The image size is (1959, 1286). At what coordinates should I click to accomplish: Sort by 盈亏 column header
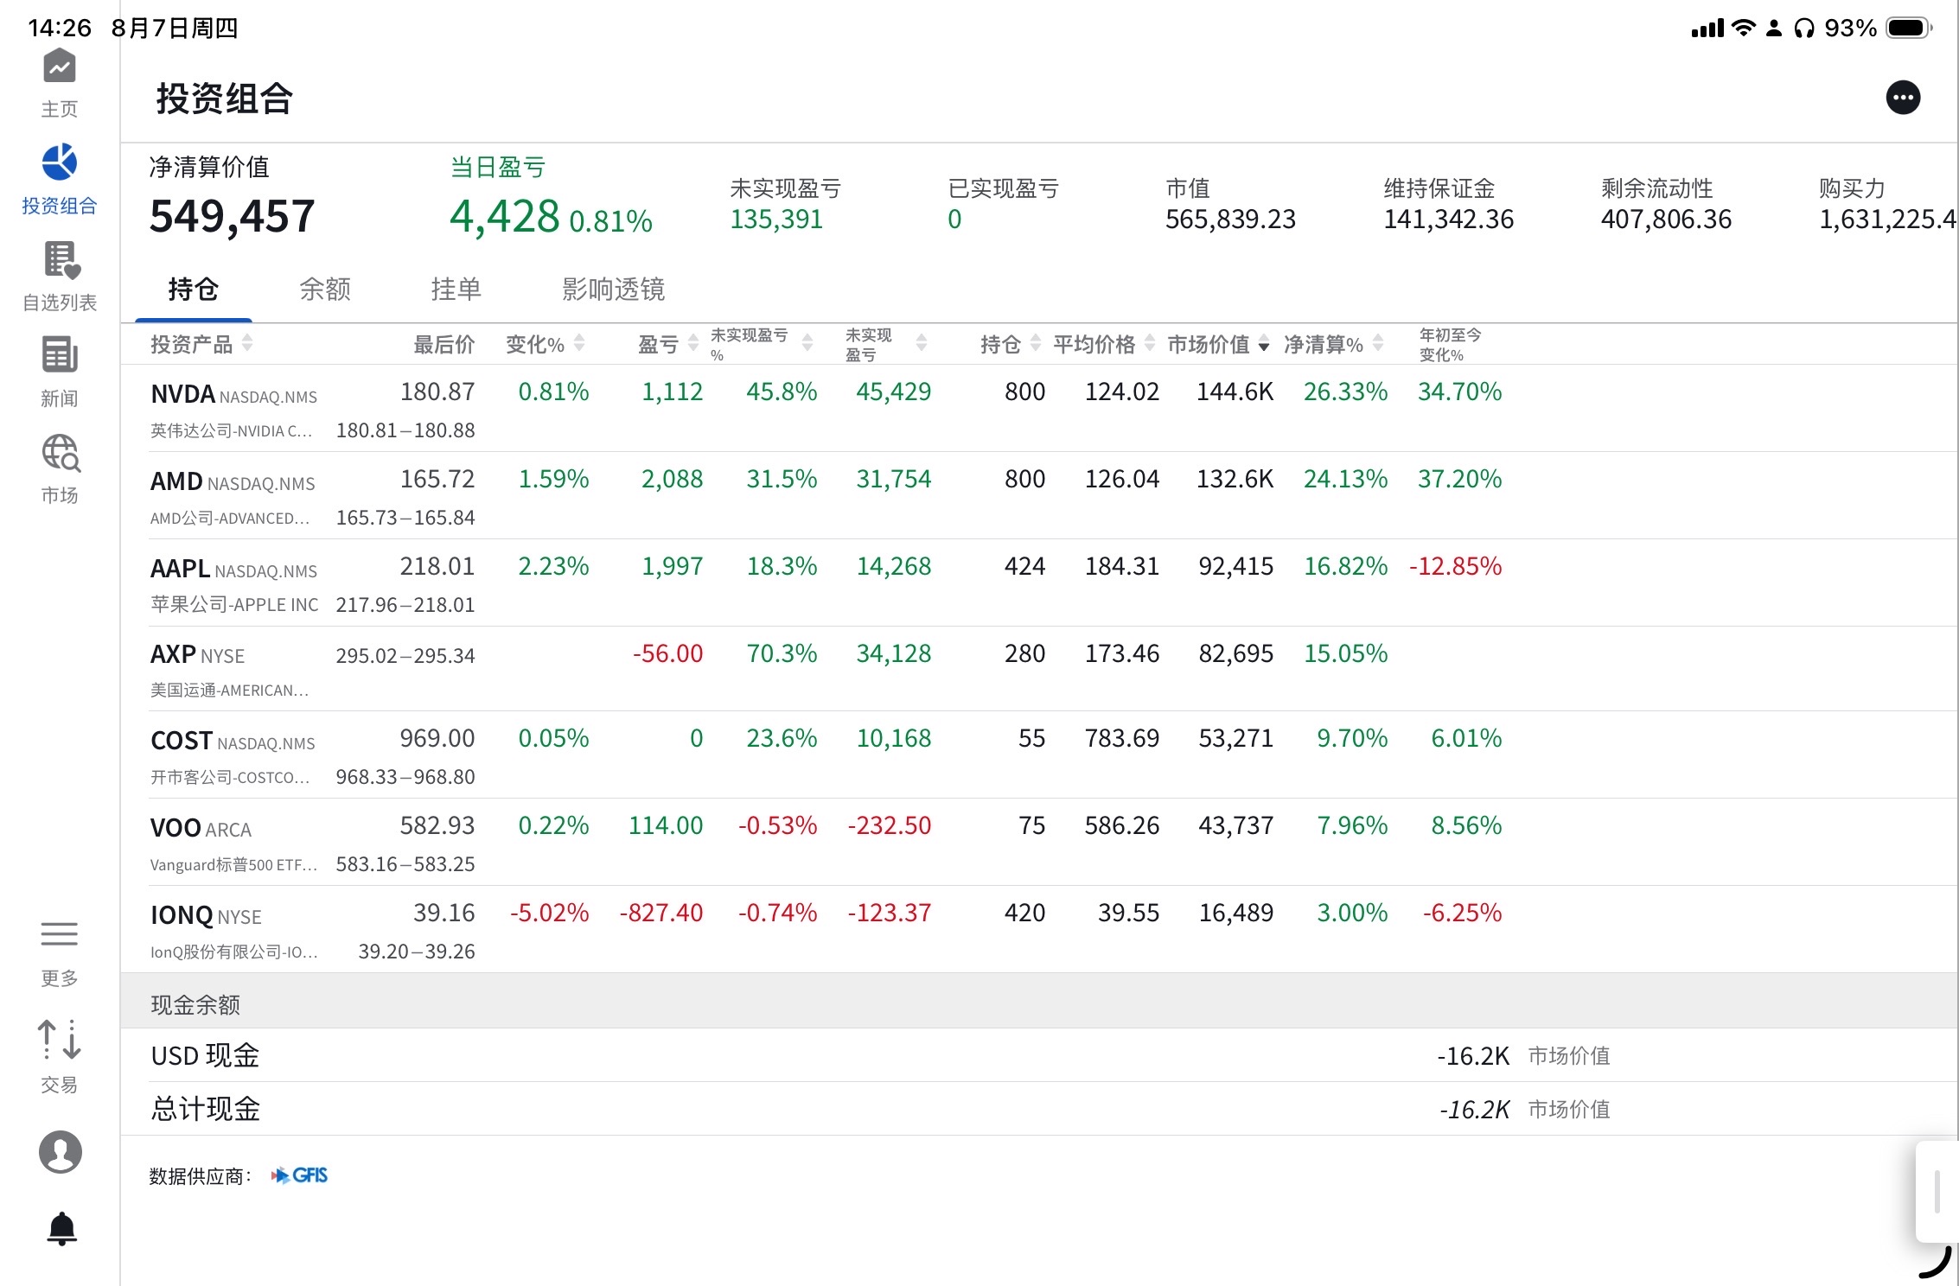(x=668, y=344)
